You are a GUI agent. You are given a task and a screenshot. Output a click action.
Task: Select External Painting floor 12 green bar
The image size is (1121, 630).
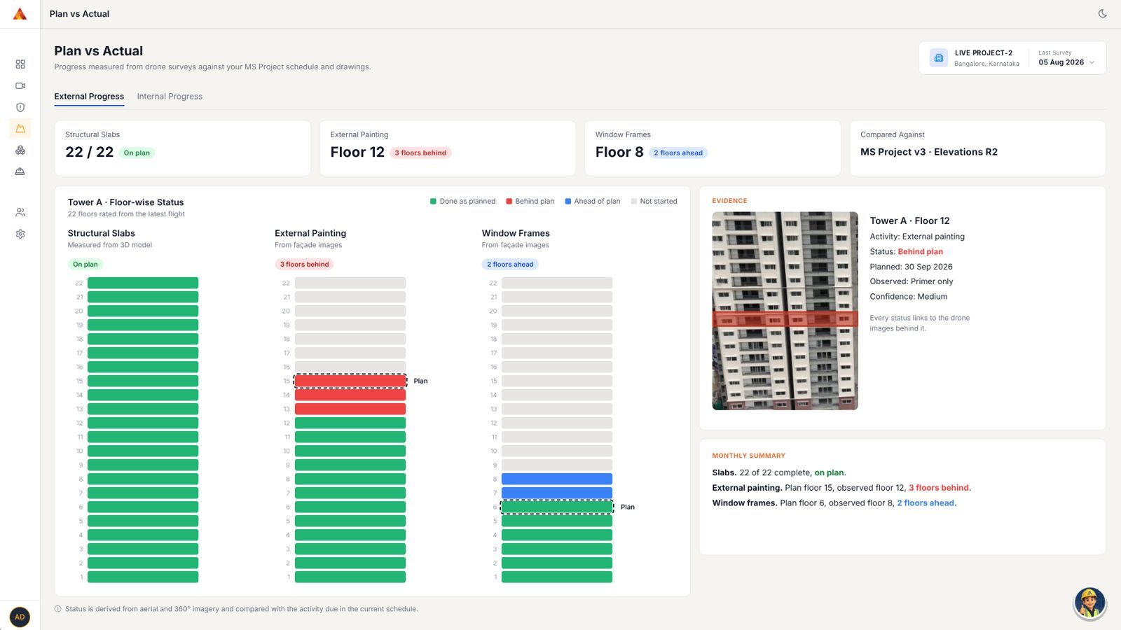click(350, 423)
